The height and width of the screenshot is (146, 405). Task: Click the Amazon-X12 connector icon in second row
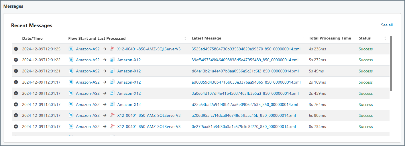pos(112,60)
